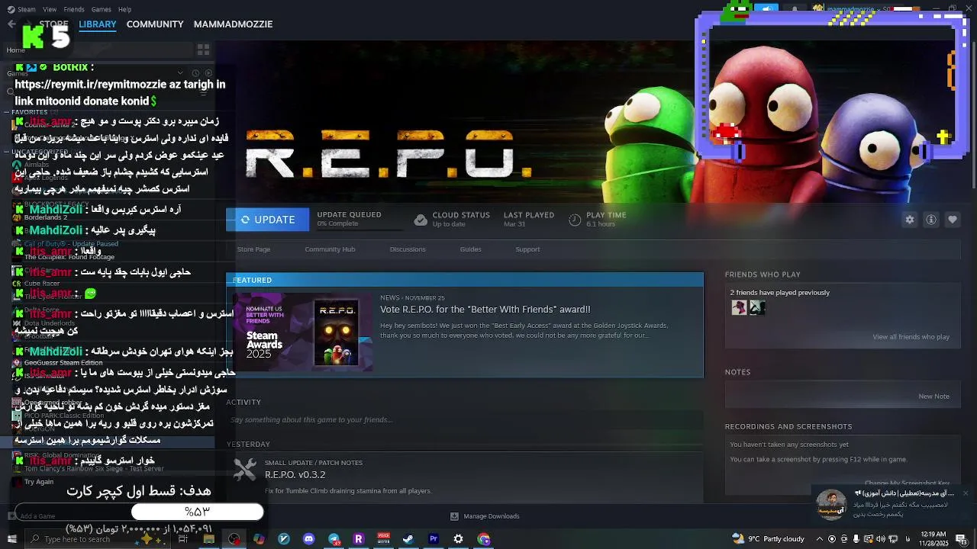977x549 pixels.
Task: Click the update queued progress bar
Action: tap(361, 229)
